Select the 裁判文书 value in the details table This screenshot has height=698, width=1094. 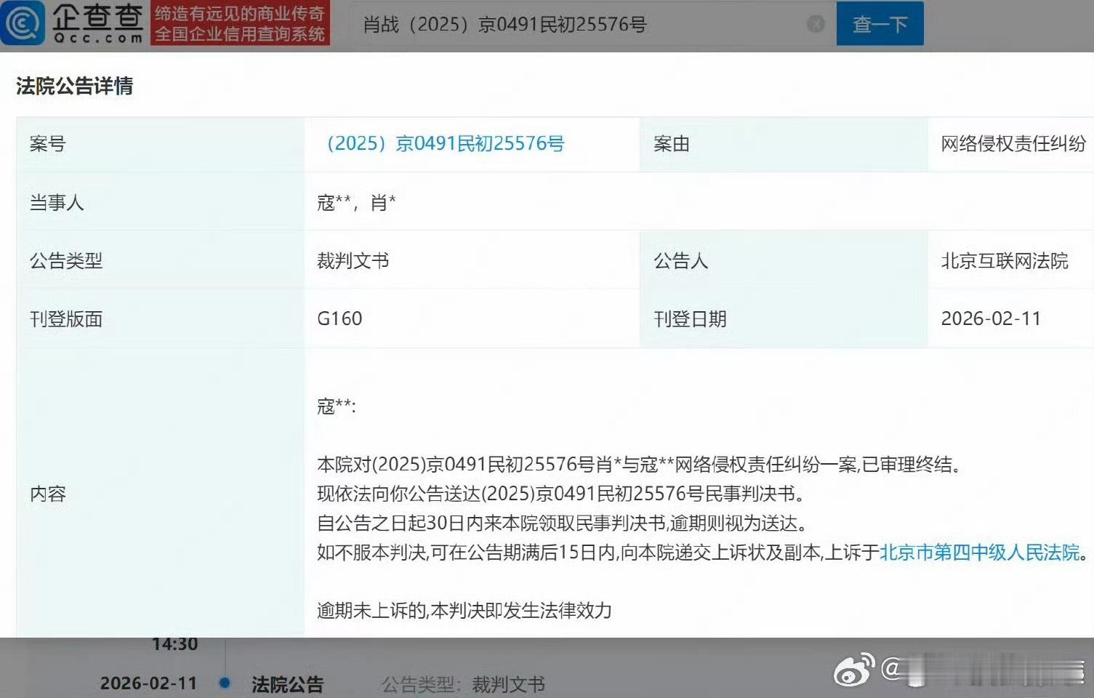353,260
